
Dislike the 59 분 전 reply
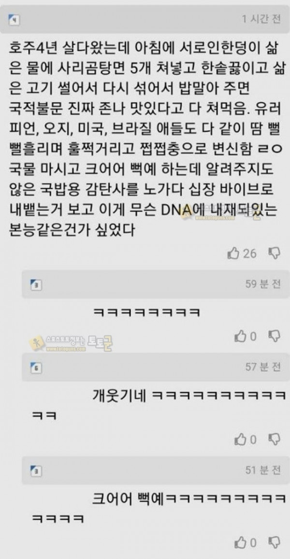(274, 336)
